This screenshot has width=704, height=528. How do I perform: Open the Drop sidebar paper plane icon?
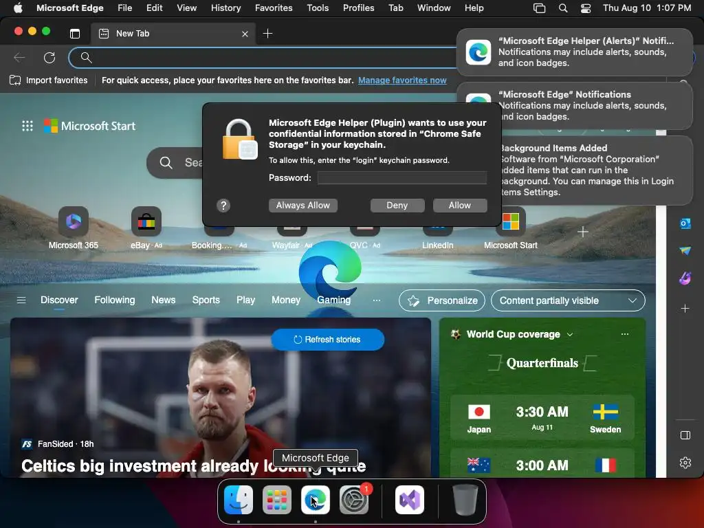tap(685, 250)
